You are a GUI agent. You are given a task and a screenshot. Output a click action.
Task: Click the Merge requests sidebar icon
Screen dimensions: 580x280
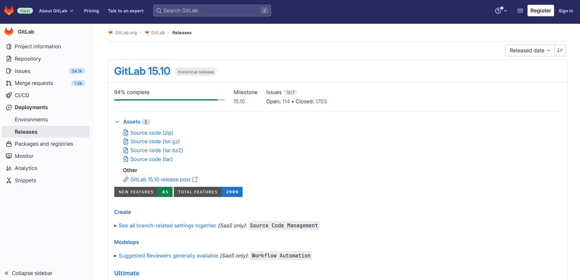(9, 83)
